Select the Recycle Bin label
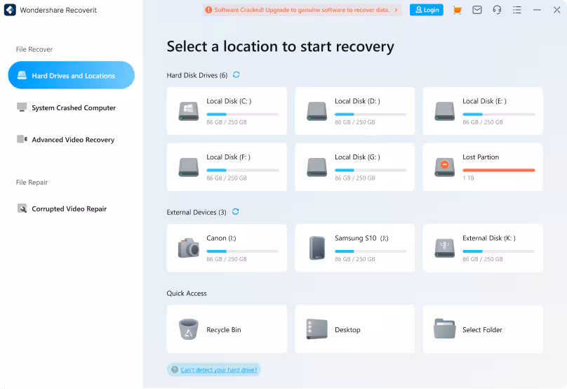Viewport: 567px width, 389px height. pyautogui.click(x=223, y=329)
